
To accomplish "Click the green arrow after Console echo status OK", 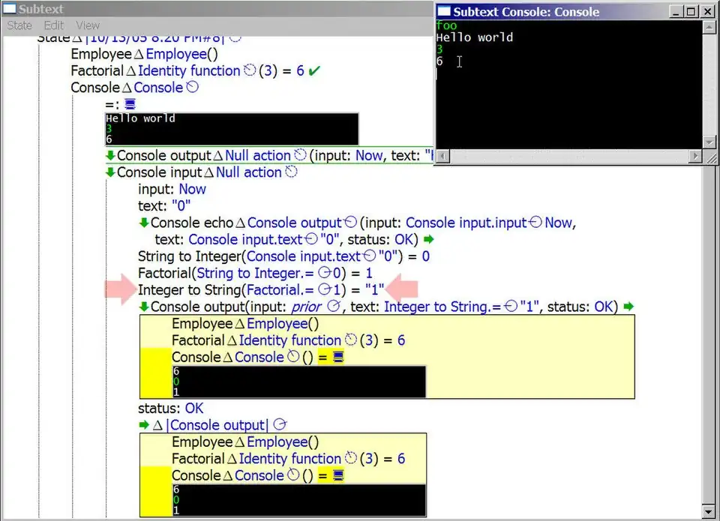I will 427,238.
